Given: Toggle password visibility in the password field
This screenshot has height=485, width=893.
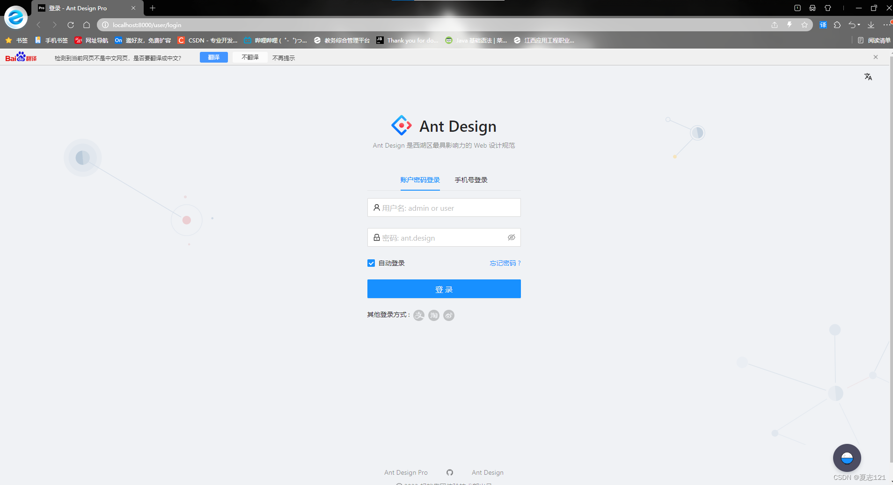Looking at the screenshot, I should tap(512, 237).
